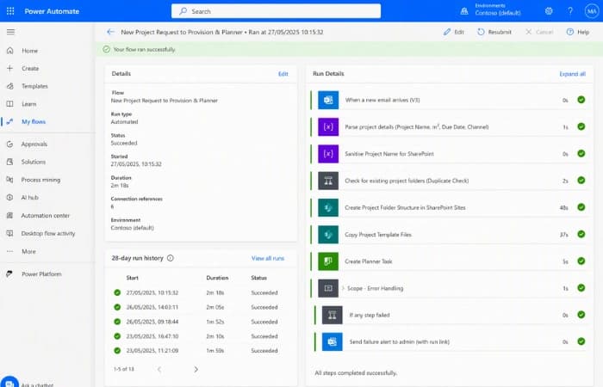Click the Resubmit button

coord(494,32)
